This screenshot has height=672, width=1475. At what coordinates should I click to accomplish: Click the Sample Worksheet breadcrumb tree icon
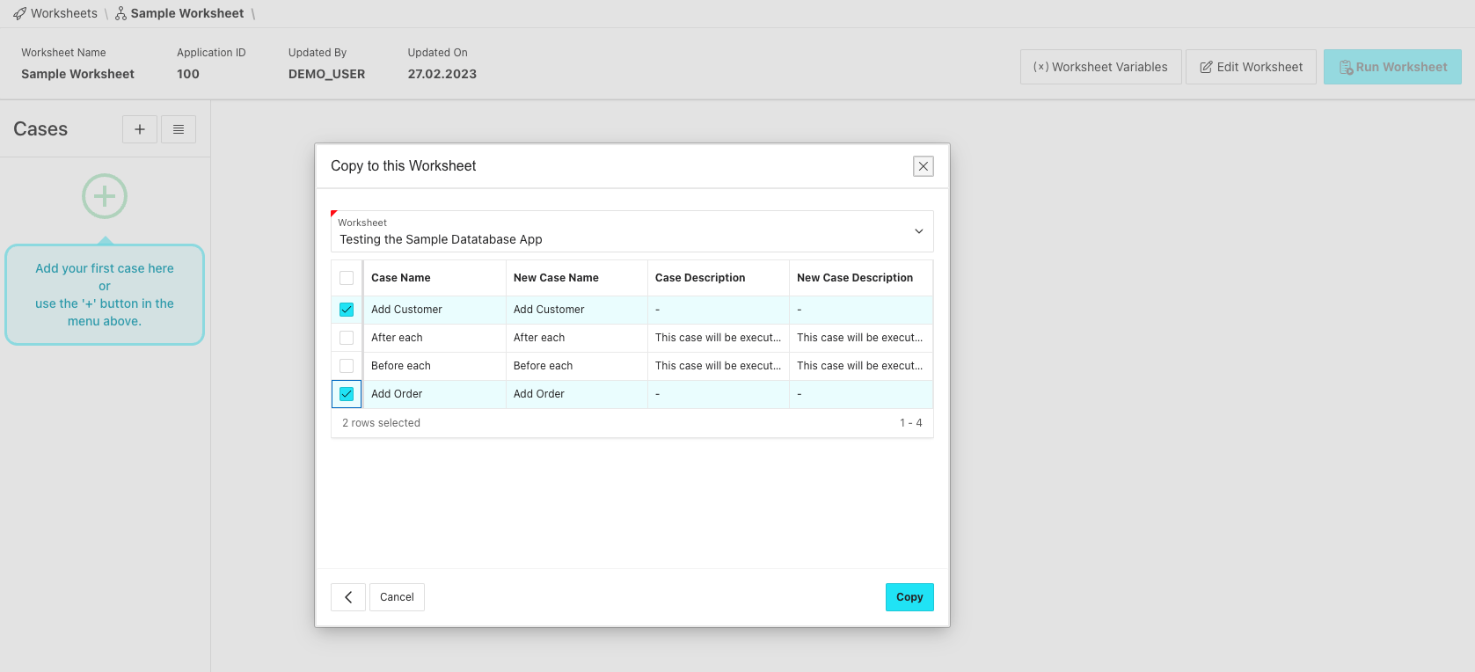[x=120, y=14]
